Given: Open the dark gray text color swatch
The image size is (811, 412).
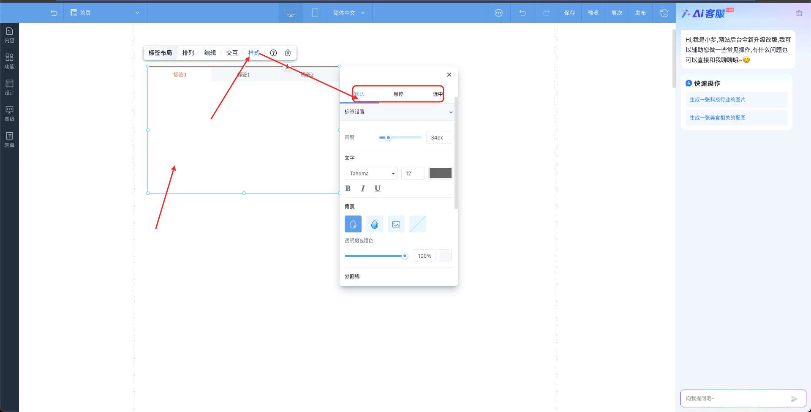Looking at the screenshot, I should [440, 173].
